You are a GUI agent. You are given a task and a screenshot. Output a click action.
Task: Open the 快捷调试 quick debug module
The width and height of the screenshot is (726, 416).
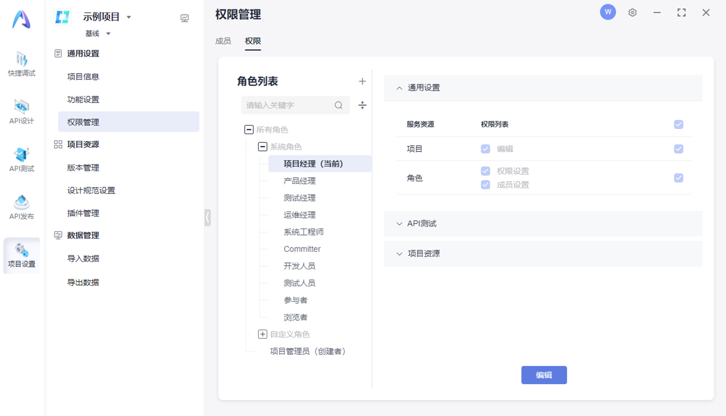pyautogui.click(x=22, y=64)
